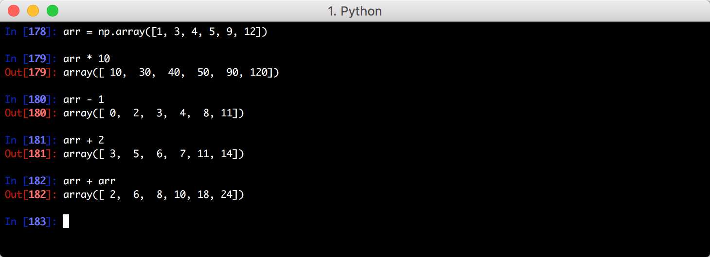Image resolution: width=710 pixels, height=257 pixels.
Task: Click the 'arr * 10' input text
Action: pos(87,59)
